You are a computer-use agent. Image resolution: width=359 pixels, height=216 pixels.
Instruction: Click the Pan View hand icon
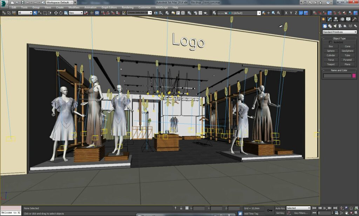click(347, 213)
